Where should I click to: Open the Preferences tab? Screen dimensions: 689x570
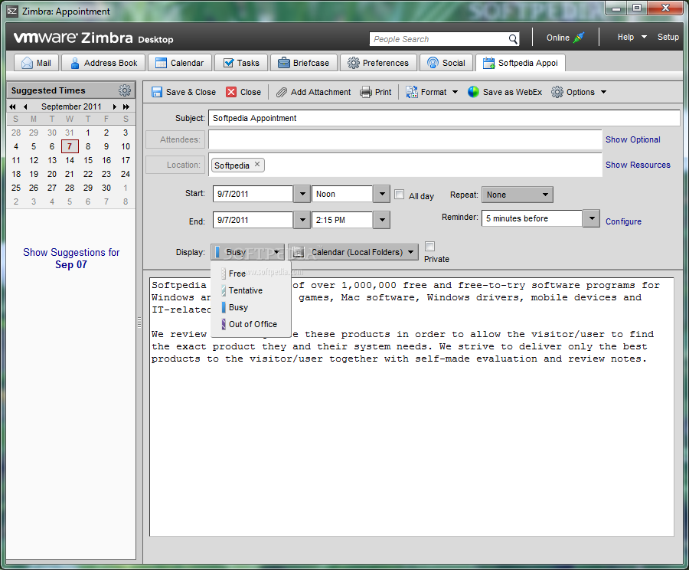coord(378,63)
